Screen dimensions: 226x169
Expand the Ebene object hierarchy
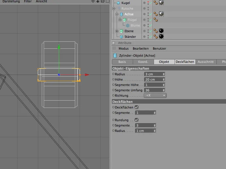click(117, 31)
